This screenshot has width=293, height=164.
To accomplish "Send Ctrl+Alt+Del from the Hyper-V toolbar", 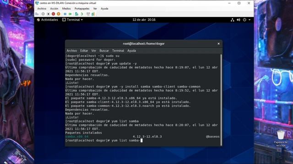I will pyautogui.click(x=37, y=14).
